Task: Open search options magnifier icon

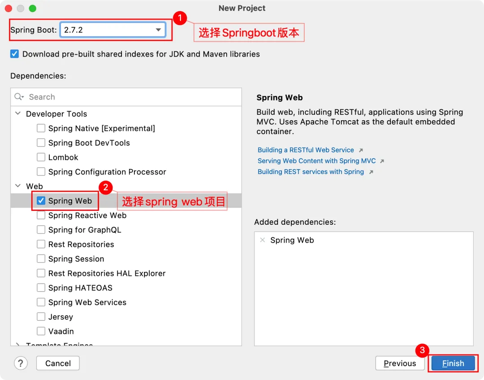Action: click(19, 97)
